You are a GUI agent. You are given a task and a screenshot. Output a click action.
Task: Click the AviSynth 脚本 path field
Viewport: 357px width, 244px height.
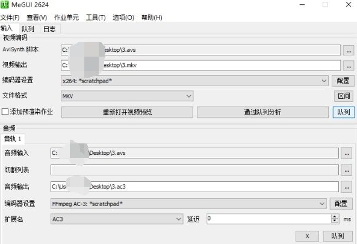point(200,50)
